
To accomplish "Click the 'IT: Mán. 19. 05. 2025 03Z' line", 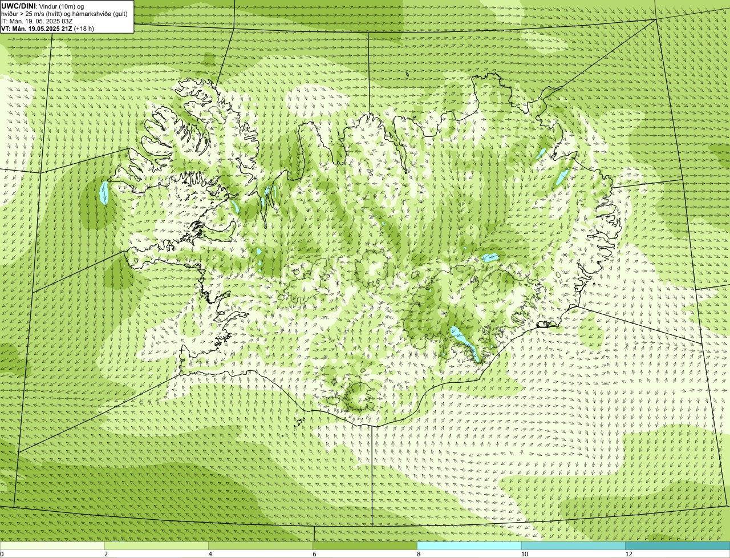I will click(37, 21).
